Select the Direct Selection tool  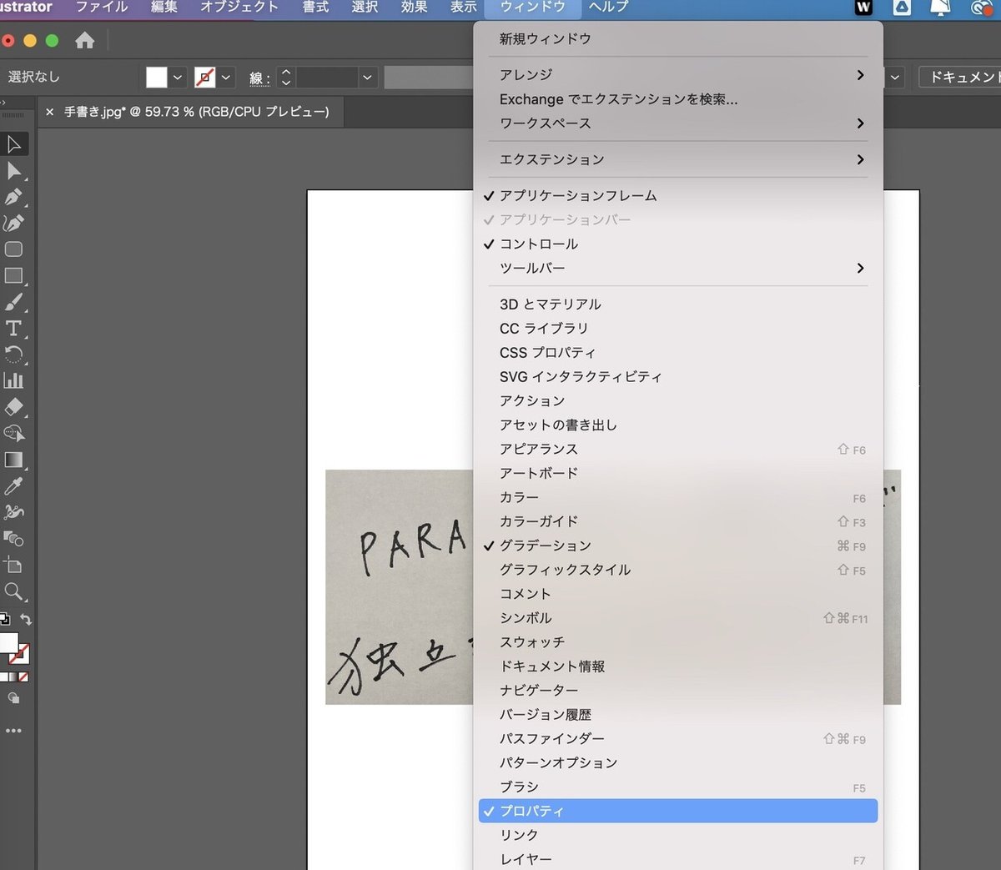pyautogui.click(x=14, y=171)
